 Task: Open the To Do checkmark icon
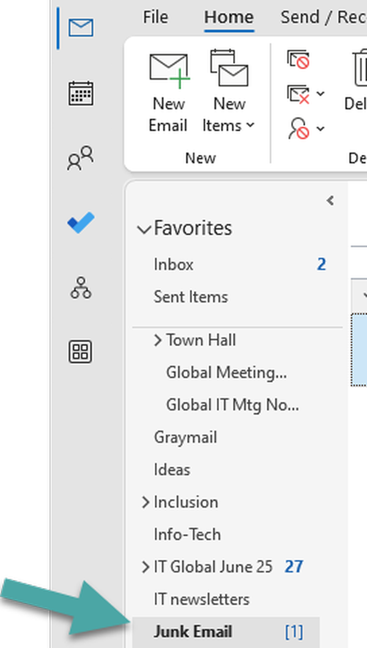click(81, 223)
